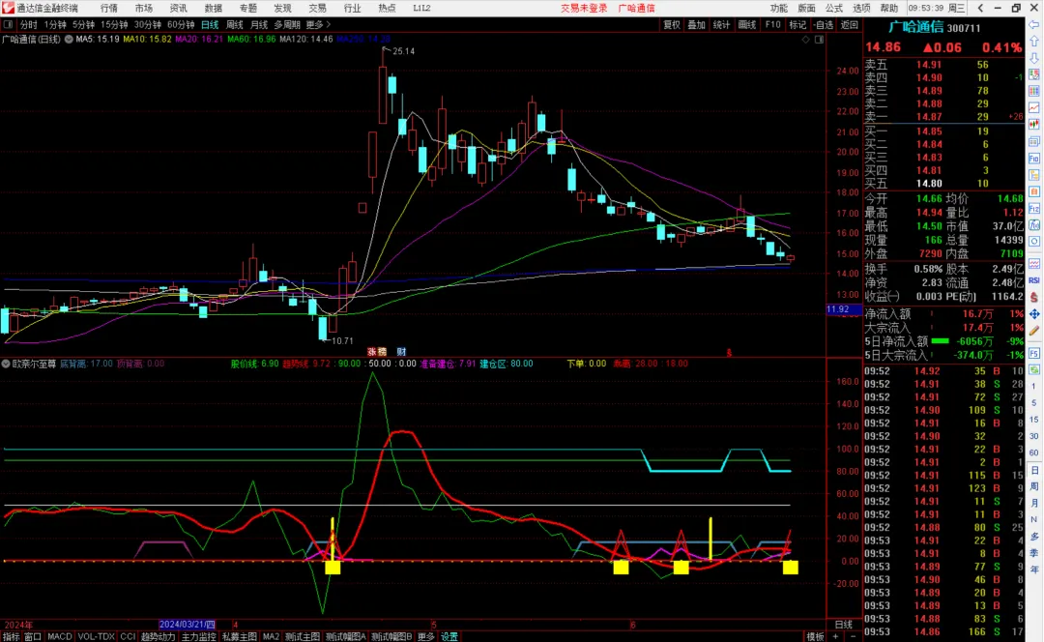Viewport: 1044px width, 642px height.
Task: Toggle the side panel icon at chart top-right
Action: 819,40
